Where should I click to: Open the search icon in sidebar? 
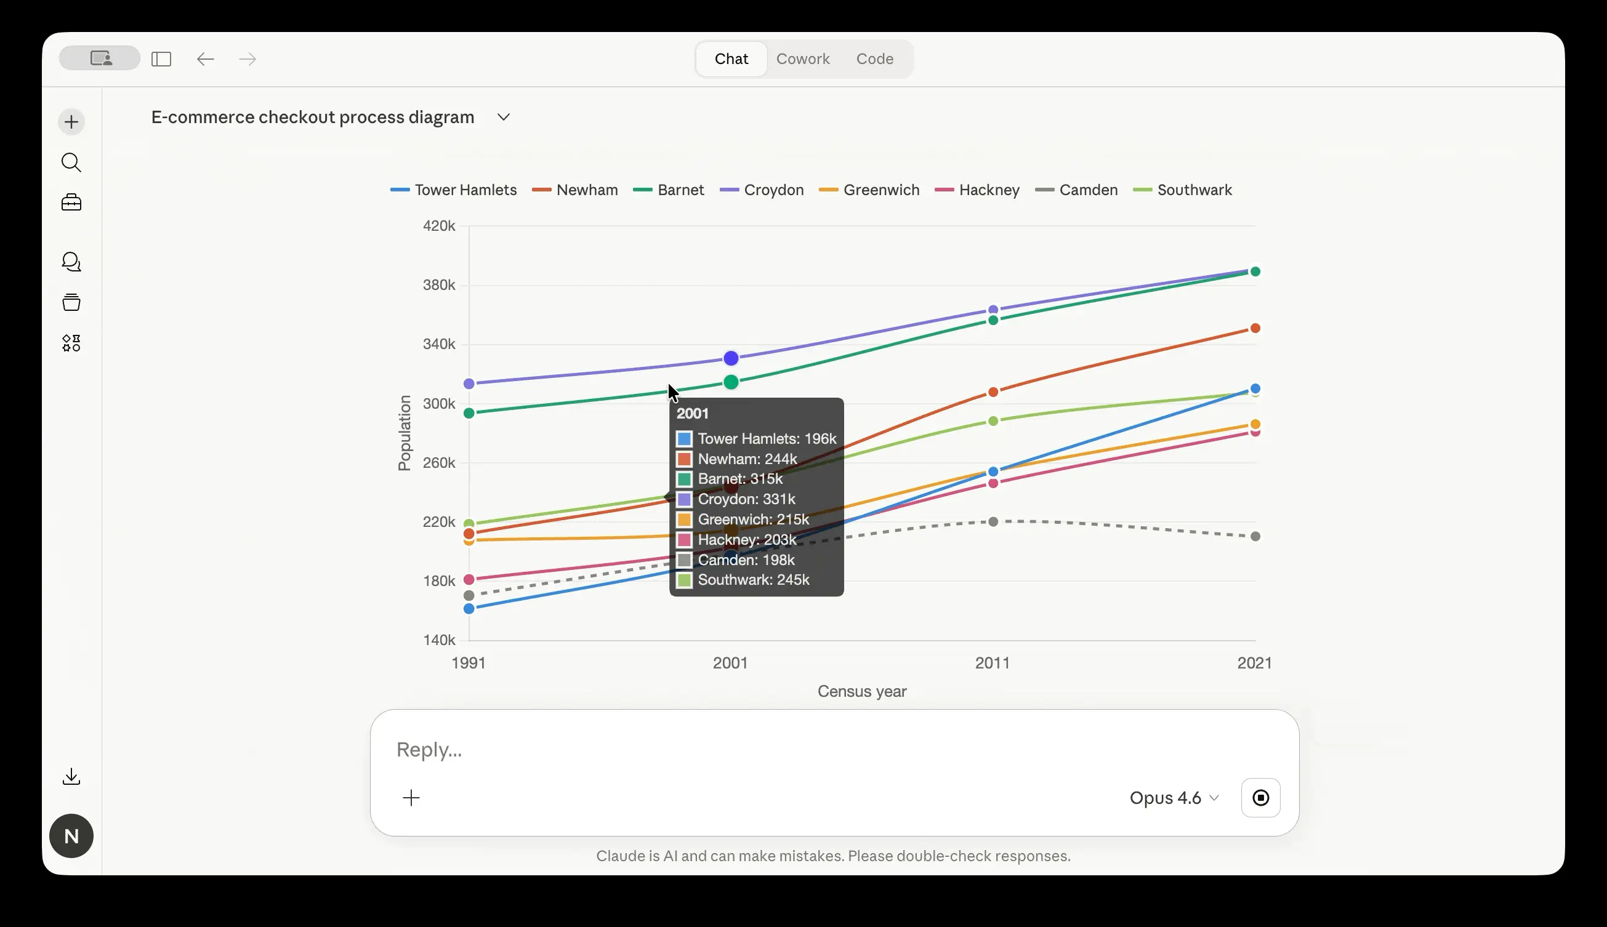71,163
